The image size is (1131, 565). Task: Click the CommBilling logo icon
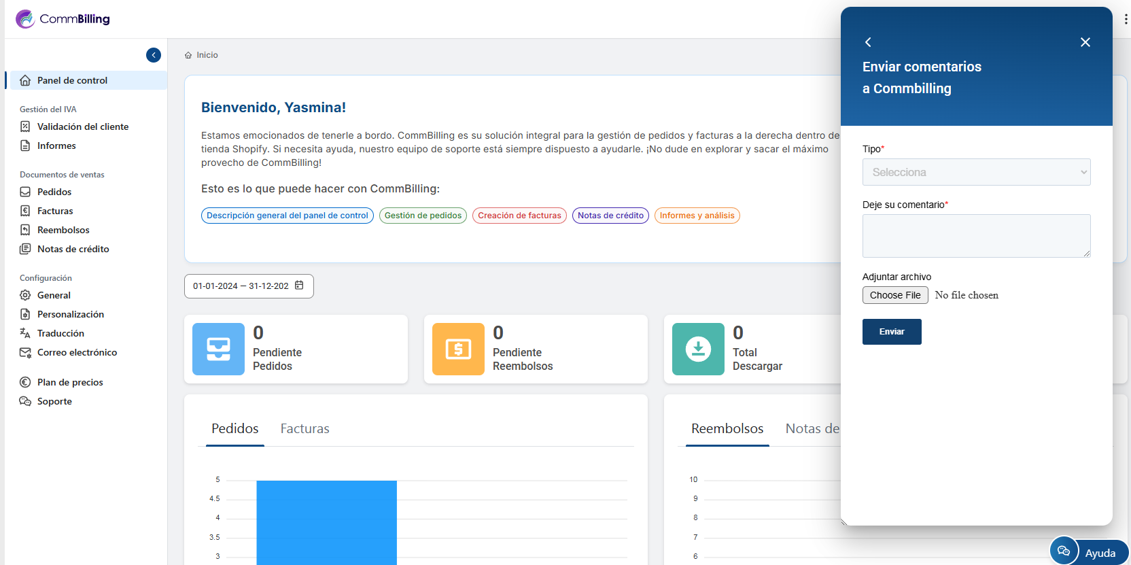[25, 19]
